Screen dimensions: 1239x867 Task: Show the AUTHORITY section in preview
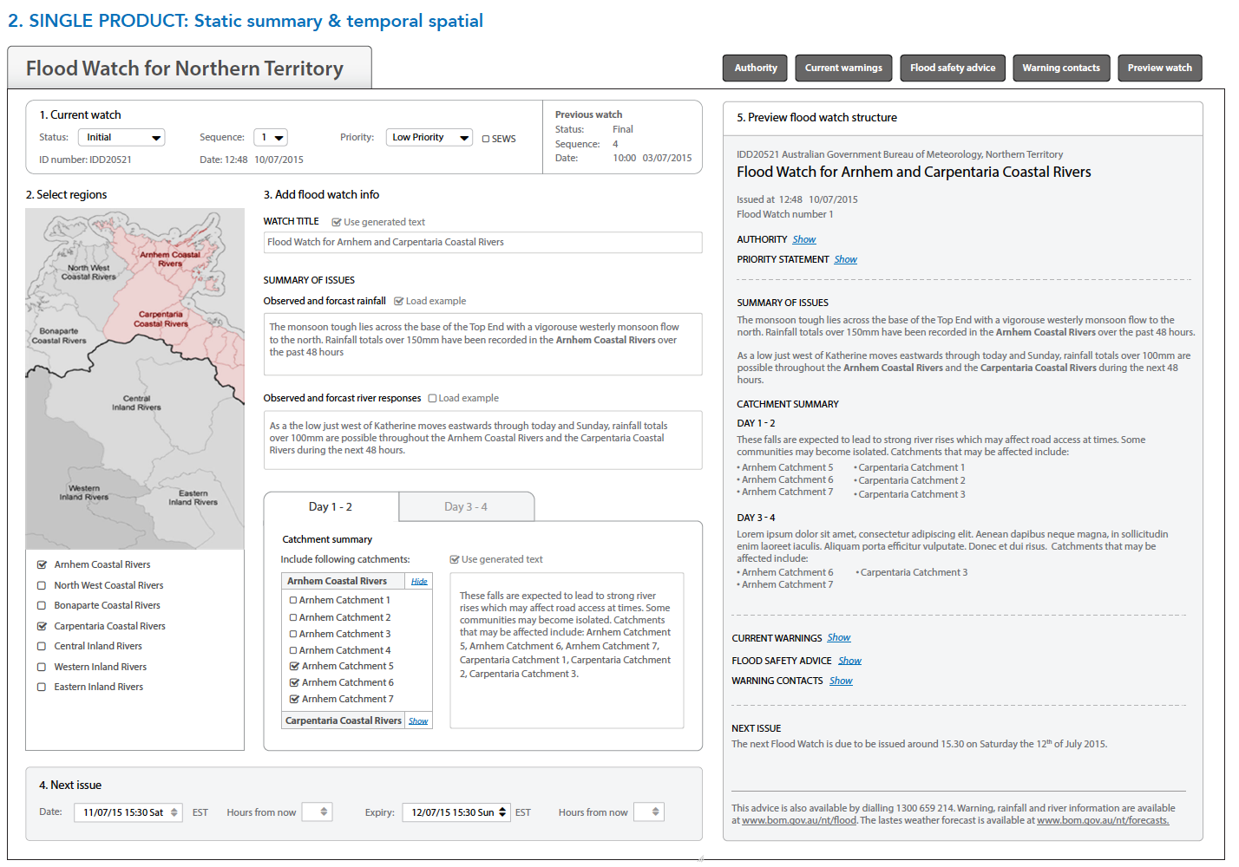tap(804, 239)
